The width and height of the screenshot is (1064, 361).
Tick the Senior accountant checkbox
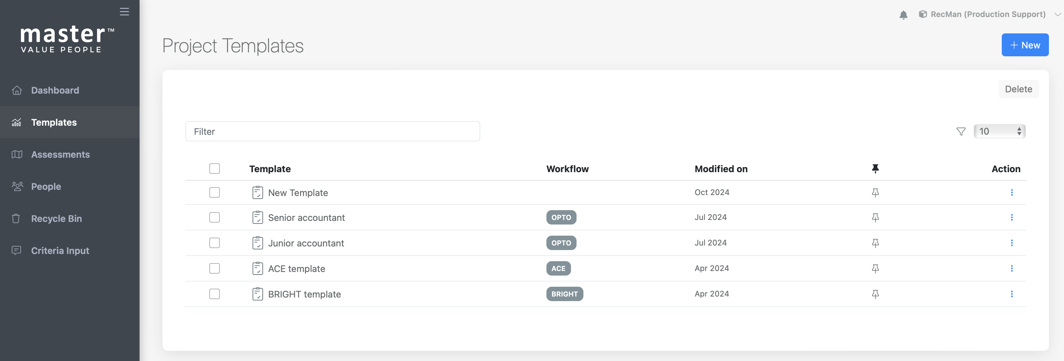(214, 217)
